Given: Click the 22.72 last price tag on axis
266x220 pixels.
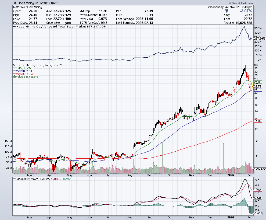Looking at the screenshot, I should click(x=258, y=86).
